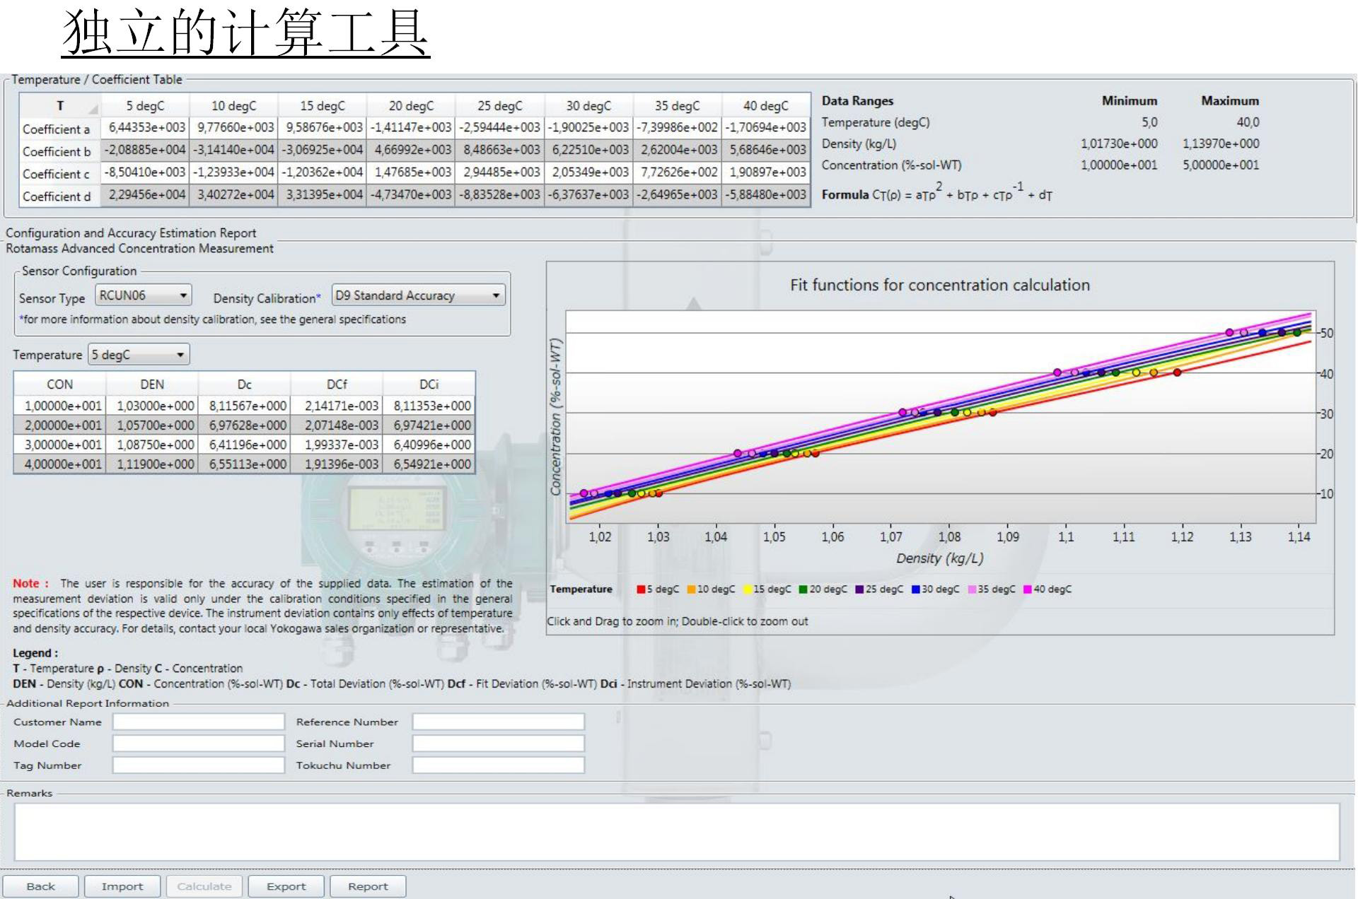The width and height of the screenshot is (1358, 899).
Task: Open the Density Calibration dropdown
Action: tap(419, 295)
